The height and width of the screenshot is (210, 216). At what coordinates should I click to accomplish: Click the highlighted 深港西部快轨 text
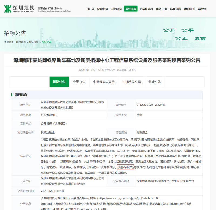(x=126, y=167)
